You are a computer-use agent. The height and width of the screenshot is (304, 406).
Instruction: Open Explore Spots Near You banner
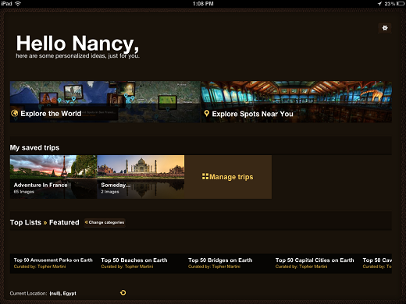click(297, 101)
